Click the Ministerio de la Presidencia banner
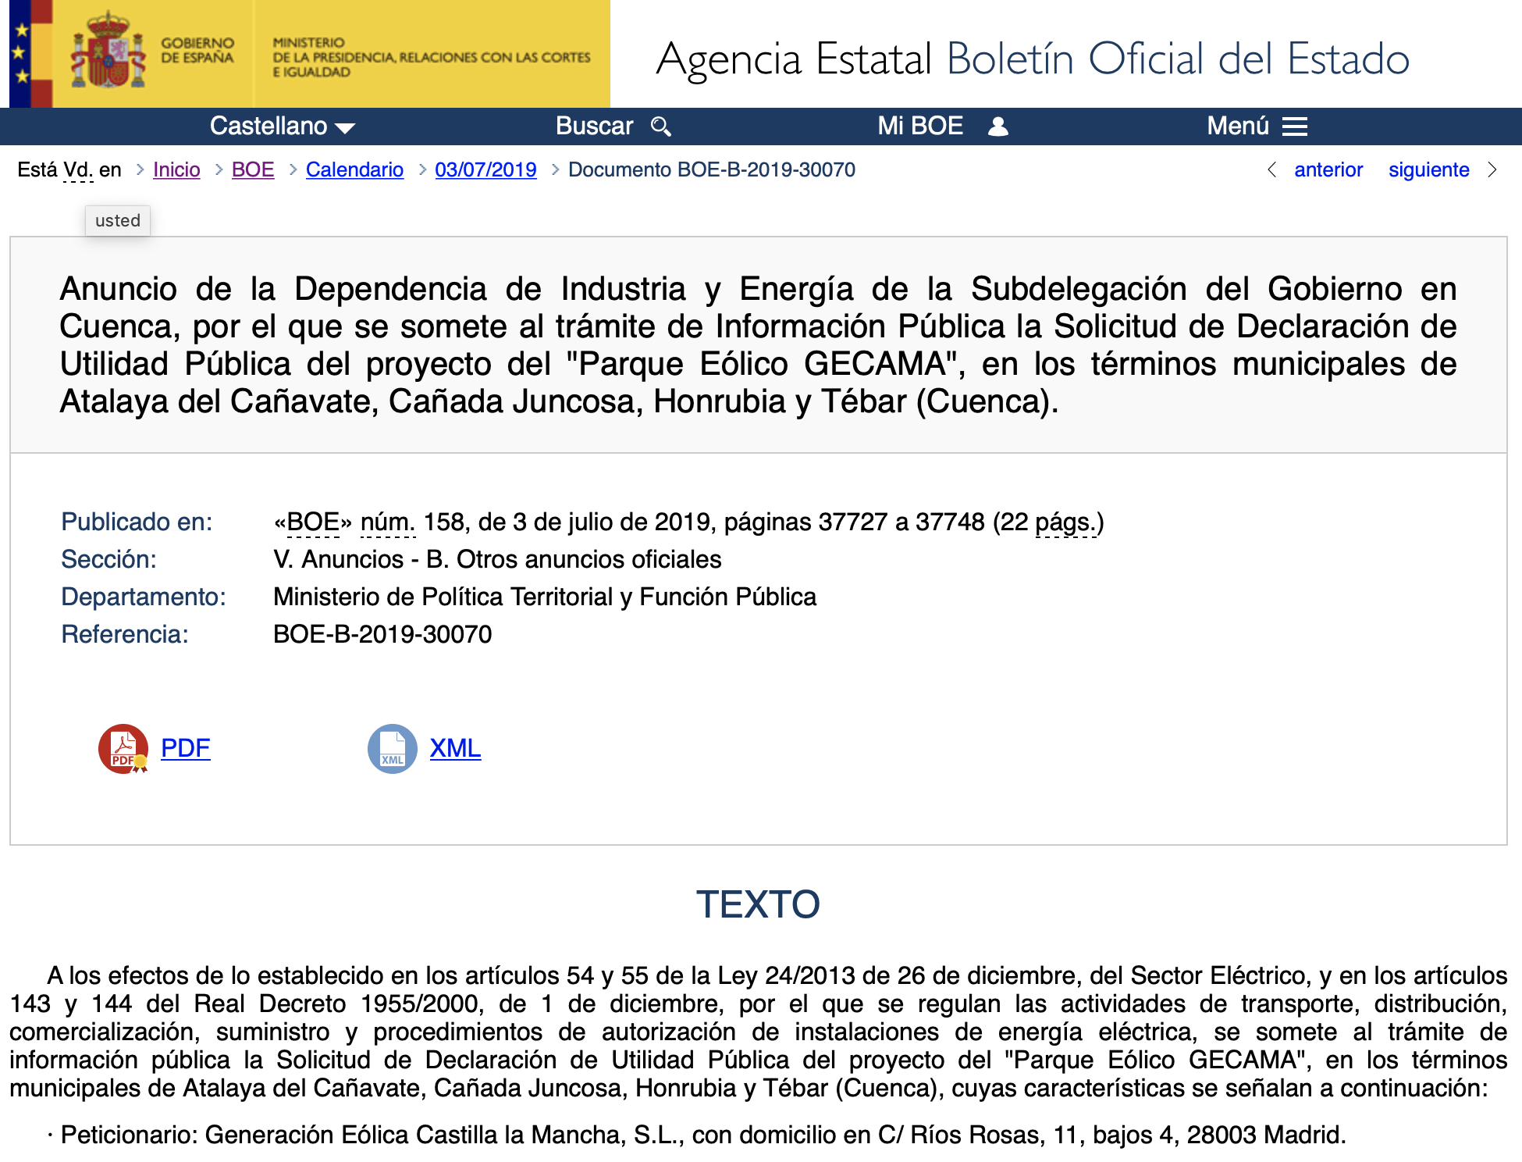1522x1162 pixels. [432, 57]
